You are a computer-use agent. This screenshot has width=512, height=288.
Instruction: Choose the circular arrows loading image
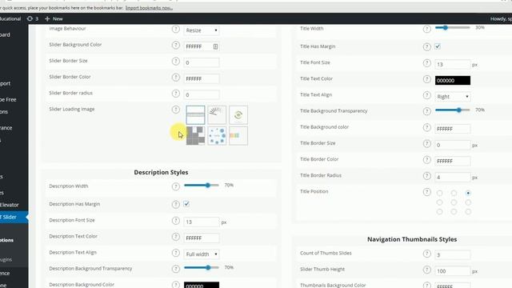click(x=238, y=114)
